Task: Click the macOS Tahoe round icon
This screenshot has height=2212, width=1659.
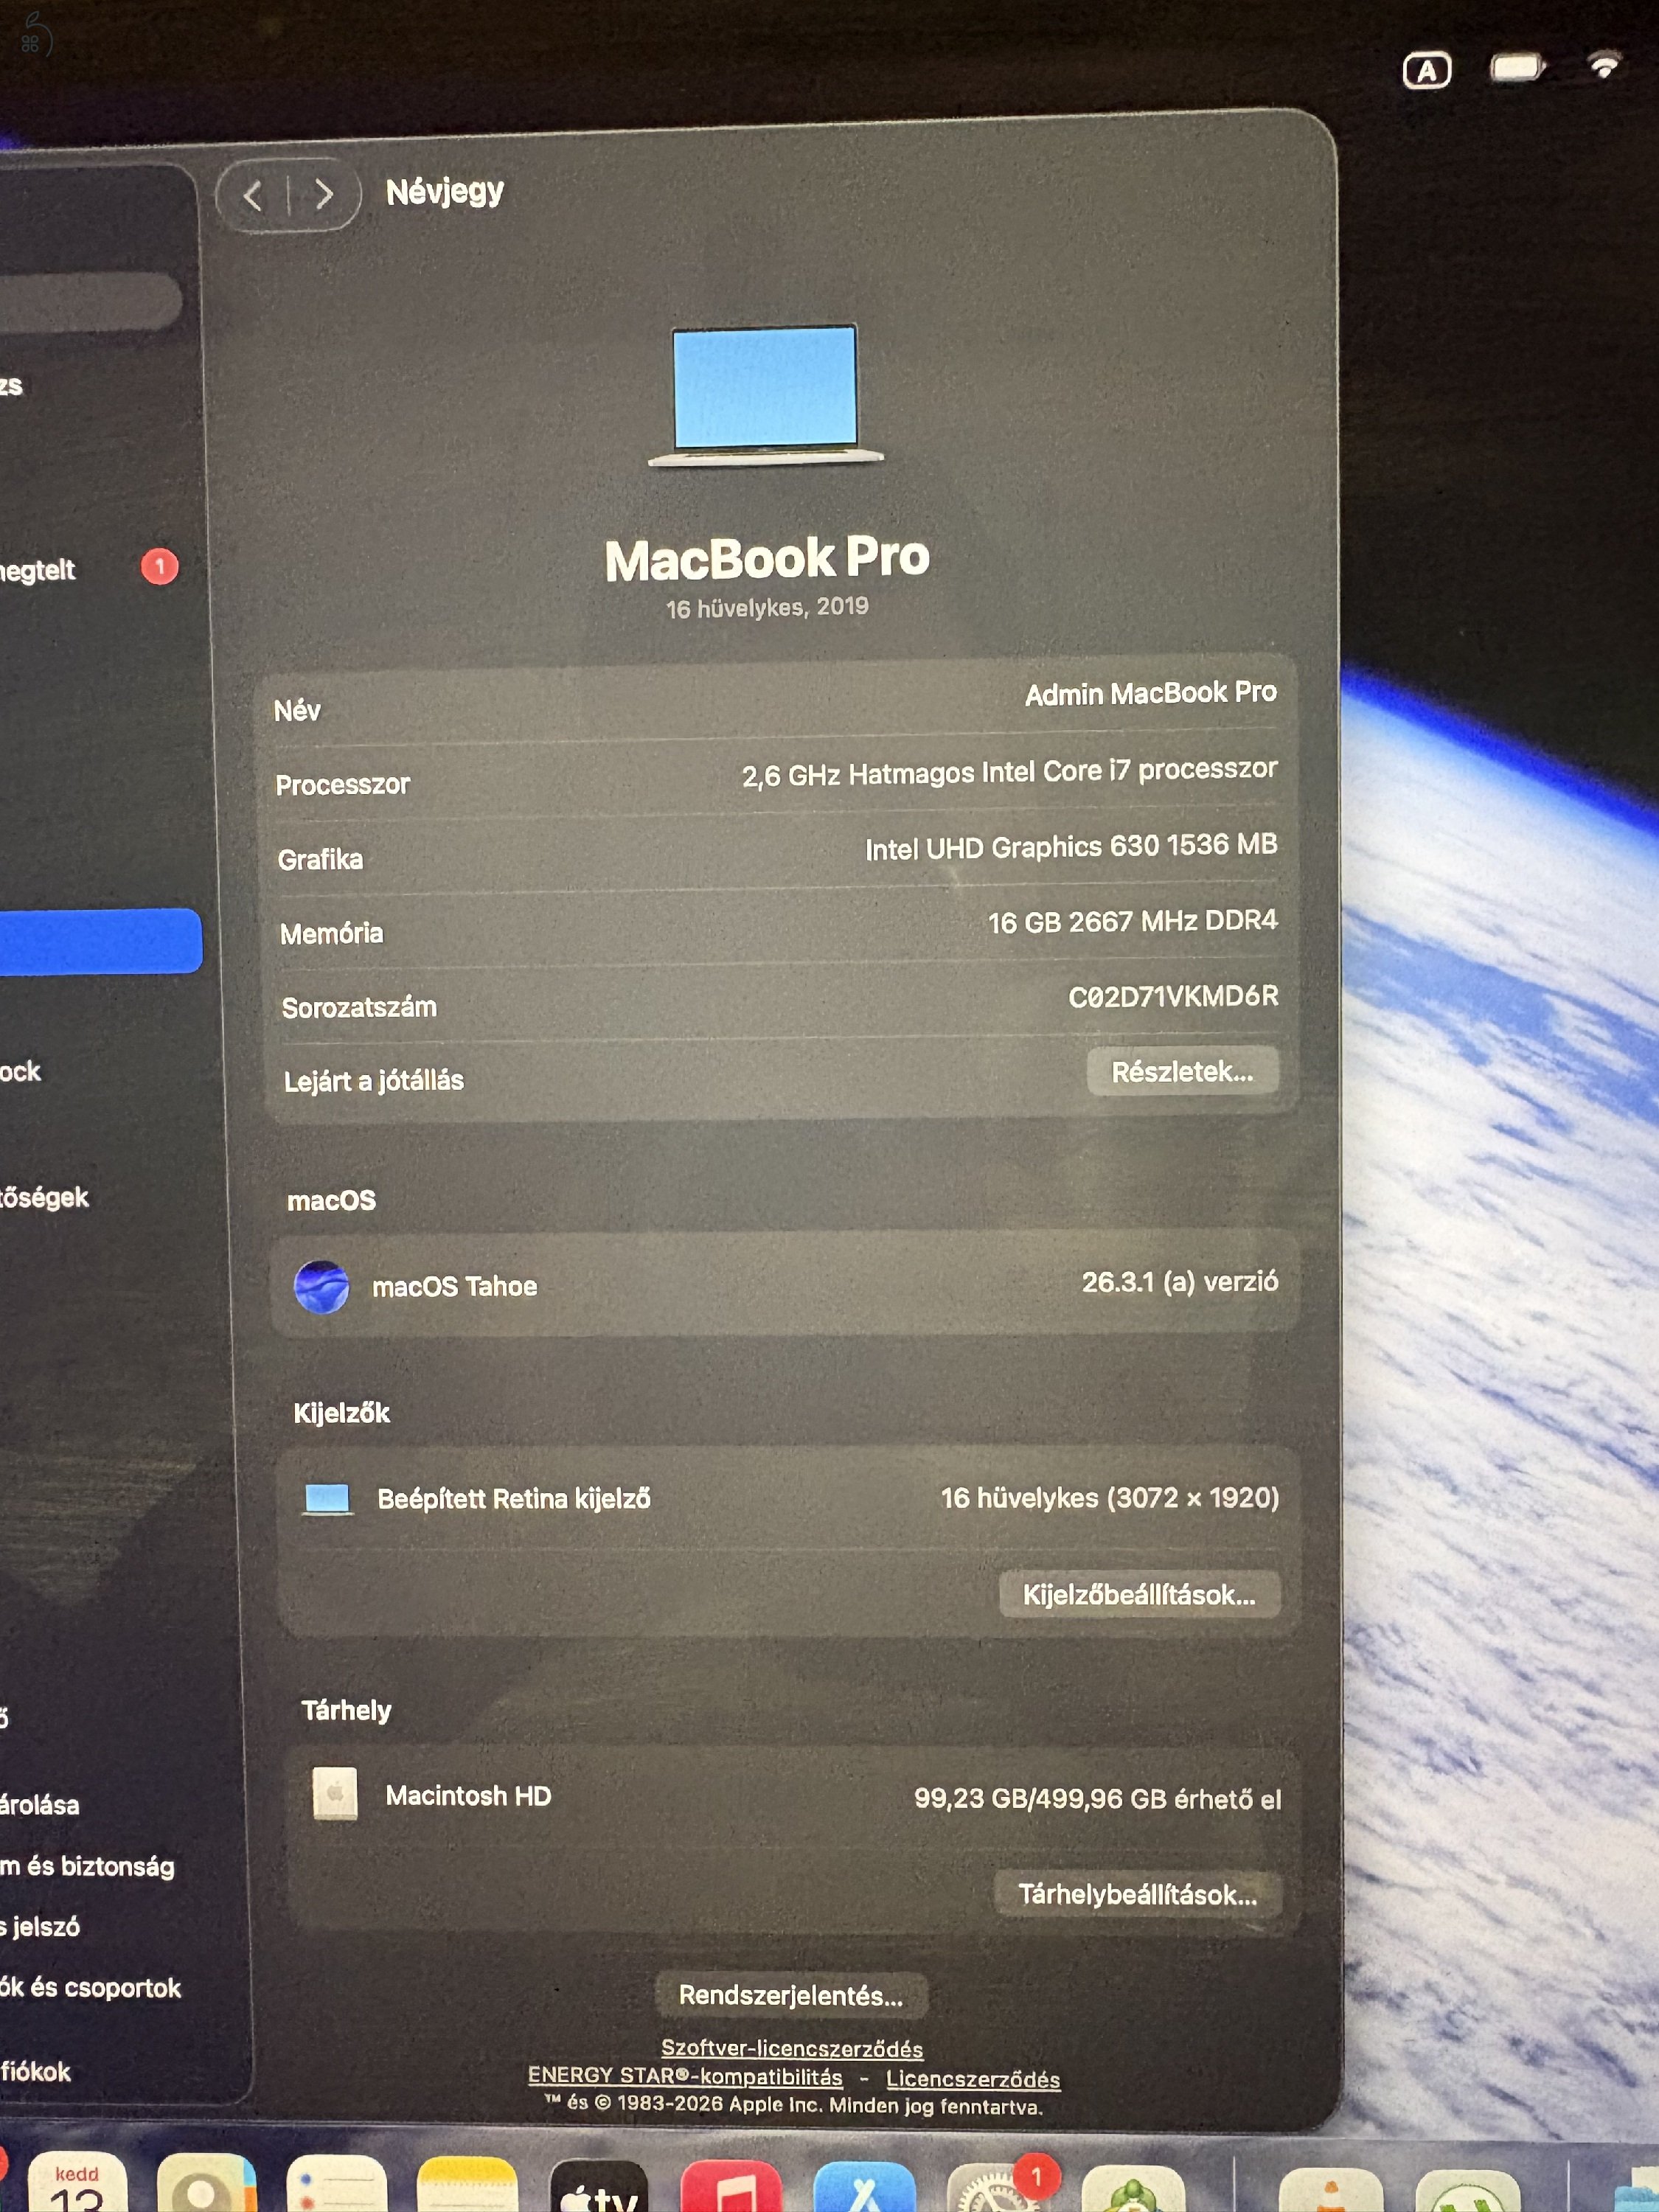Action: (321, 1287)
